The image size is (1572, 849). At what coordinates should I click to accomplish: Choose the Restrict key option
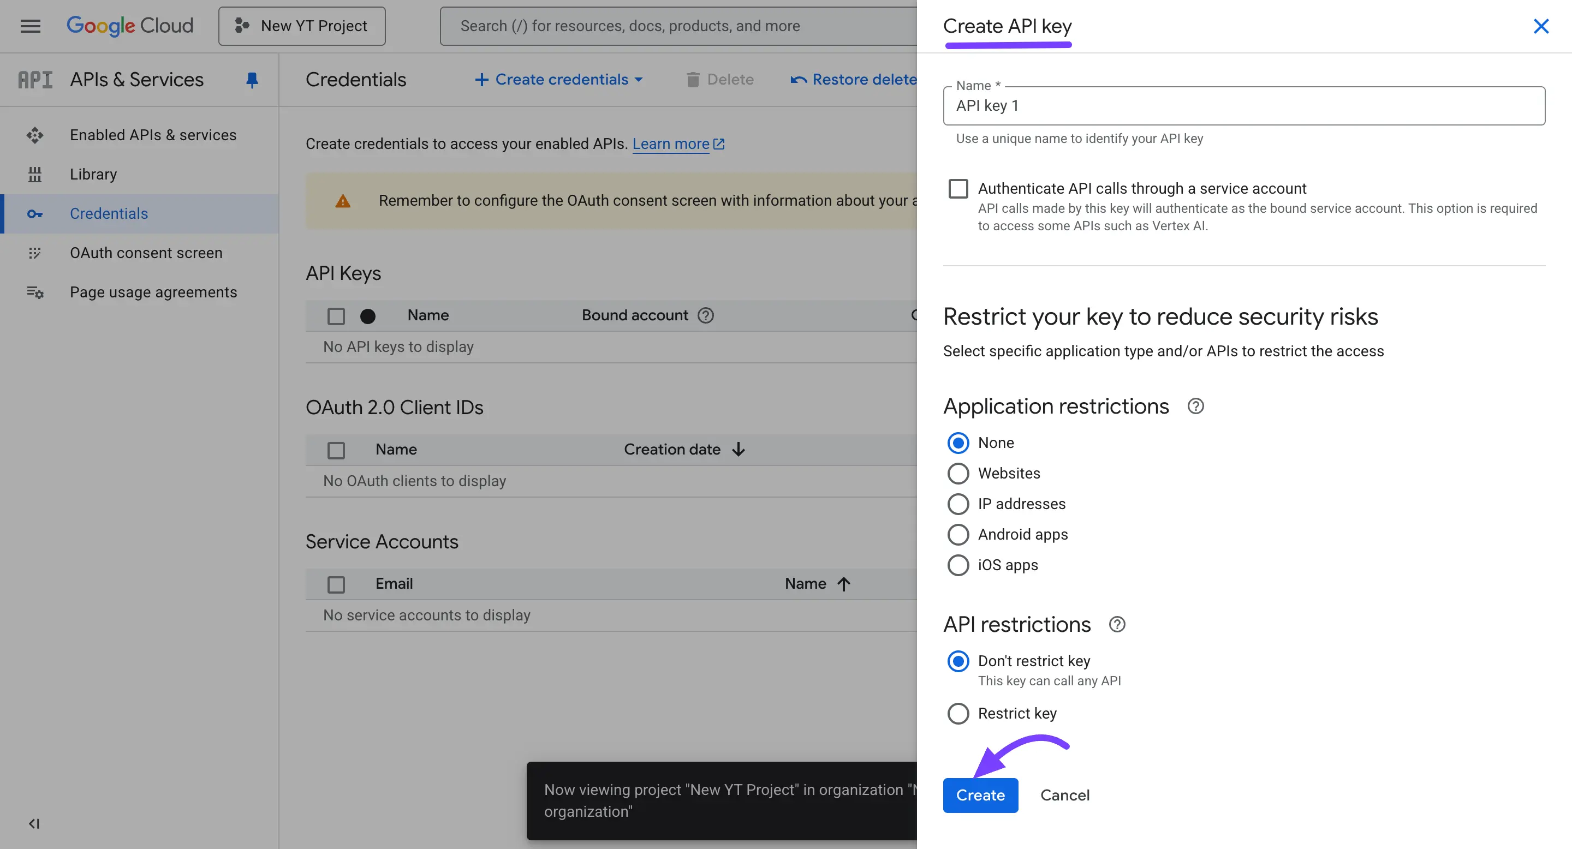[x=958, y=713]
